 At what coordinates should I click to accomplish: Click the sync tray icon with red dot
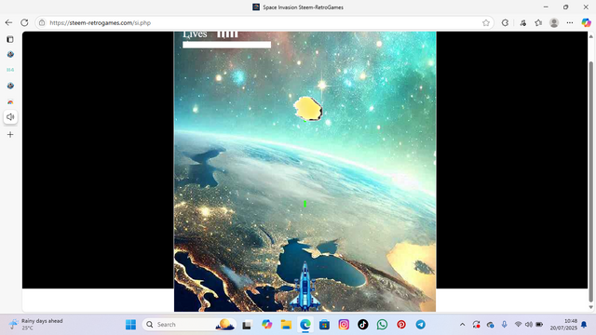(476, 325)
